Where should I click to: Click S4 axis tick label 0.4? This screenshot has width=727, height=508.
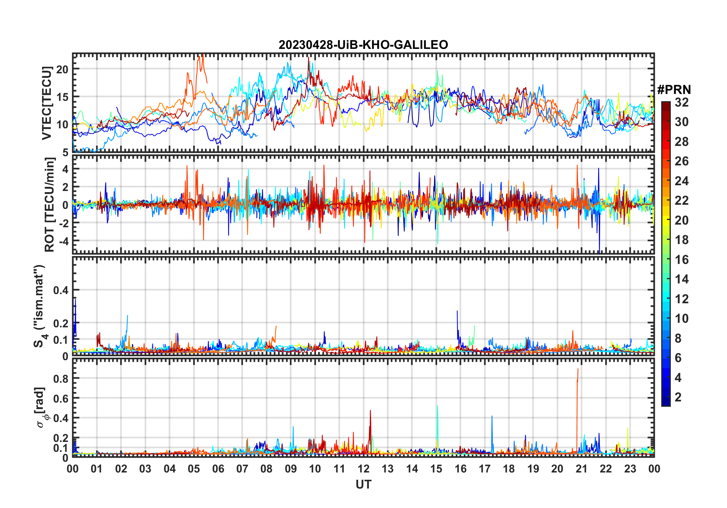tap(61, 290)
